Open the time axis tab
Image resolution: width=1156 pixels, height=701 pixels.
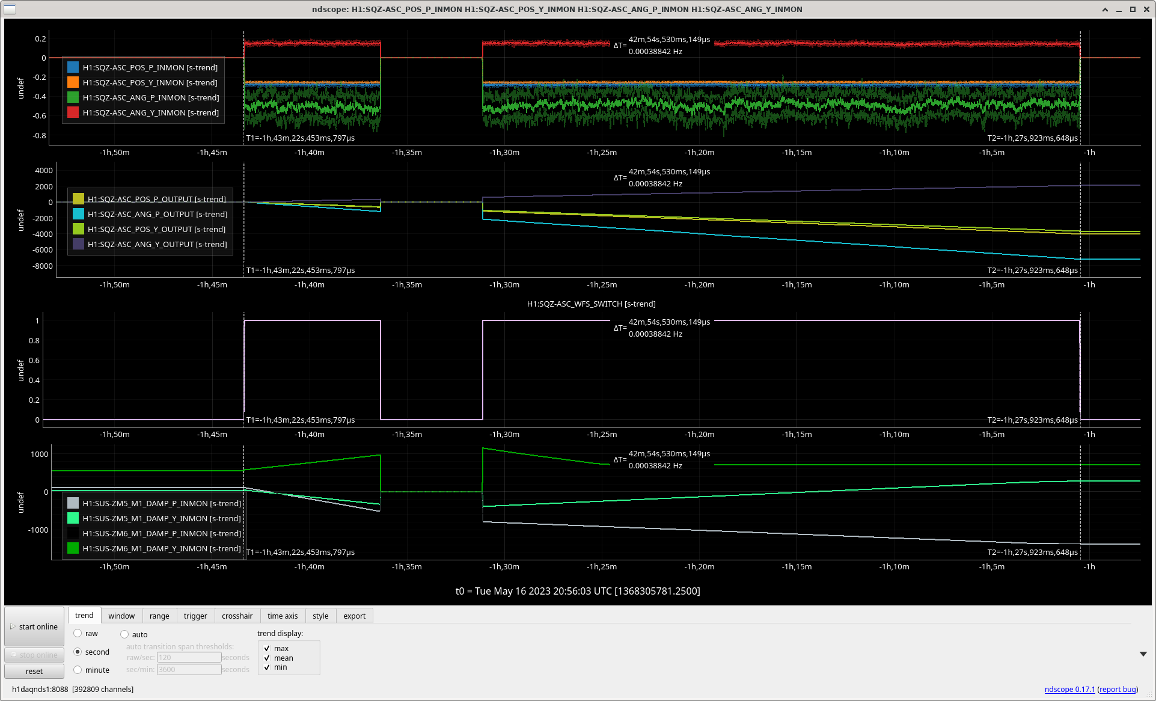pyautogui.click(x=283, y=616)
